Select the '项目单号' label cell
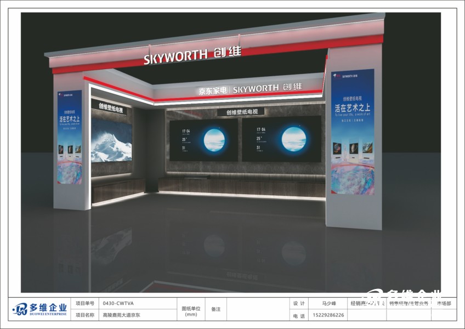Viewport: 465px width, 329px height. [85, 303]
